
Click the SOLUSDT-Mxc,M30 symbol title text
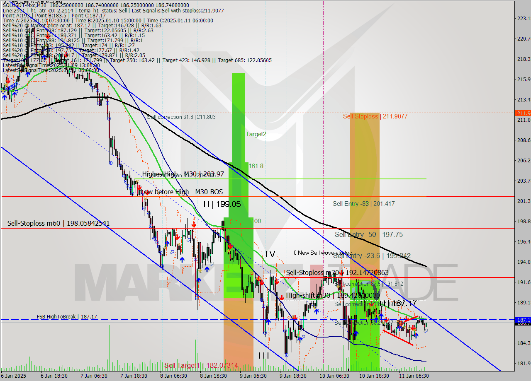point(26,5)
